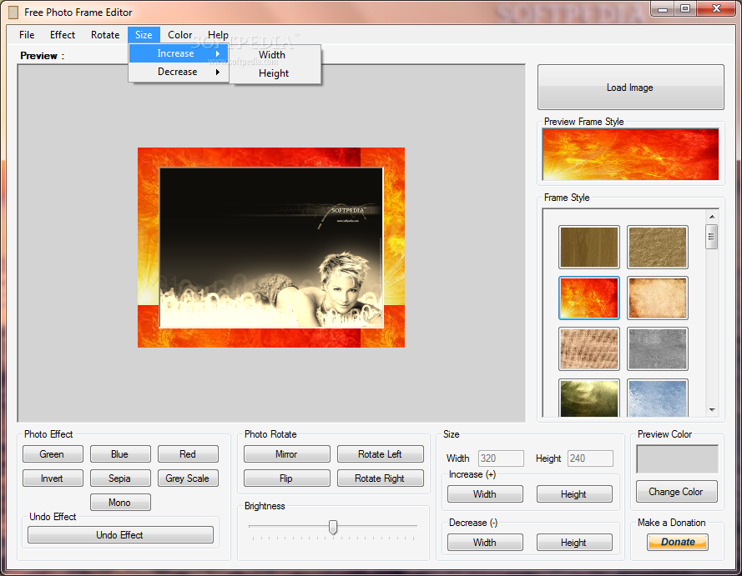Apply the Invert photo effect
742x576 pixels.
click(x=53, y=478)
